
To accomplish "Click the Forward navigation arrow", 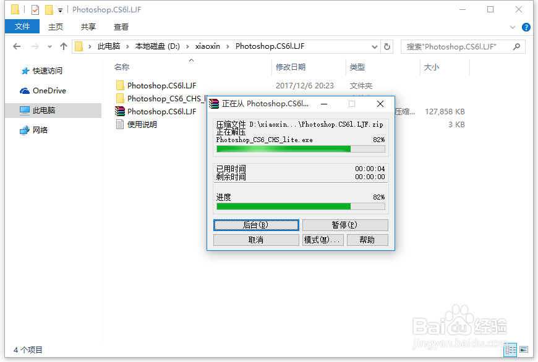I will point(35,46).
